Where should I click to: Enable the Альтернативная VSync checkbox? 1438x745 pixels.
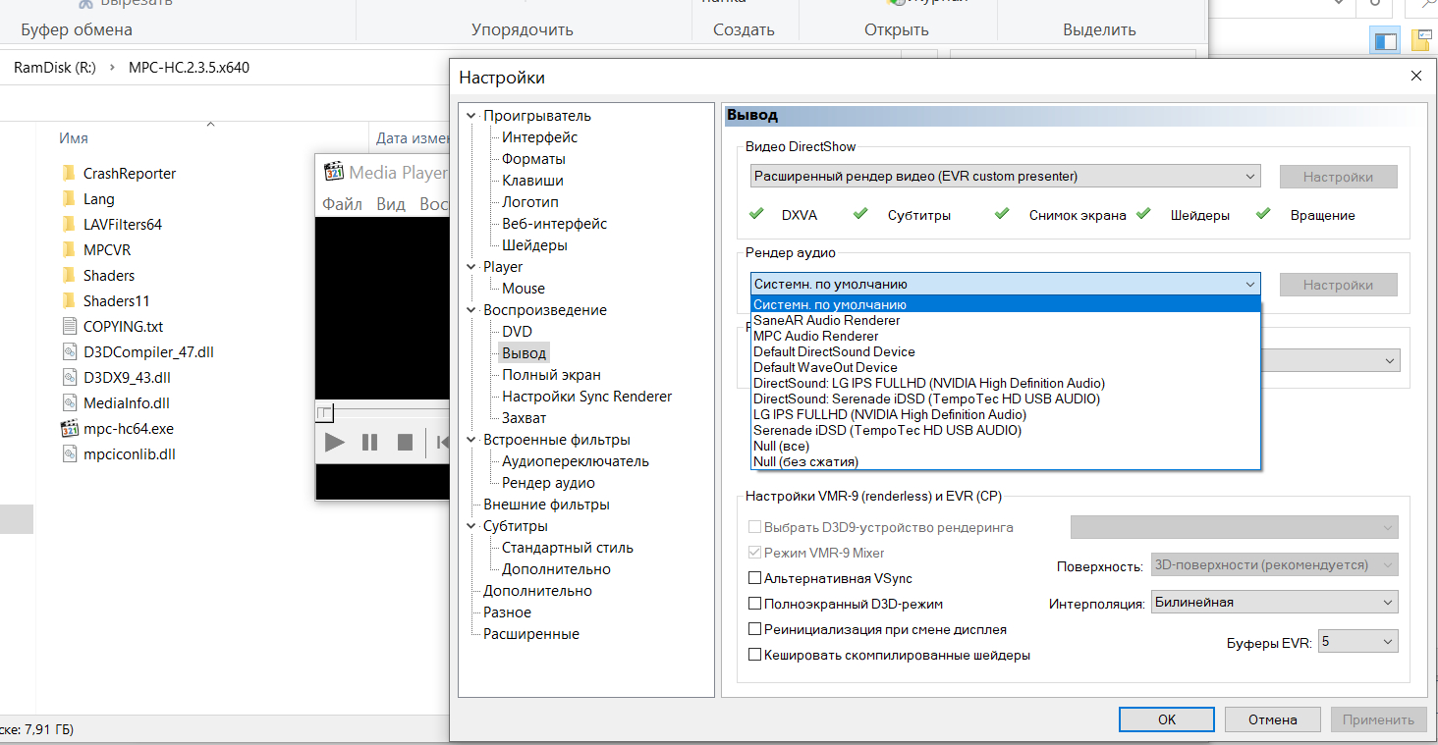[x=755, y=579]
